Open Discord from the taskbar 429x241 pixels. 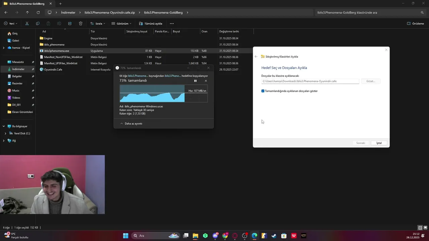click(215, 236)
